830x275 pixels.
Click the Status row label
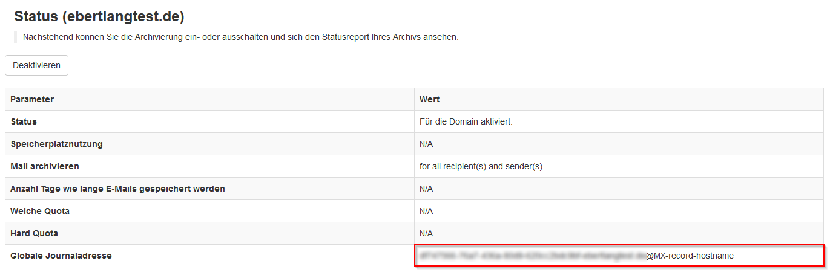pyautogui.click(x=24, y=121)
